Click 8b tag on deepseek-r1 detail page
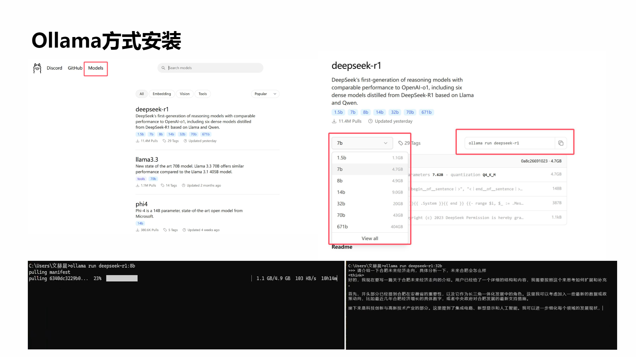This screenshot has width=636, height=357. [x=365, y=112]
